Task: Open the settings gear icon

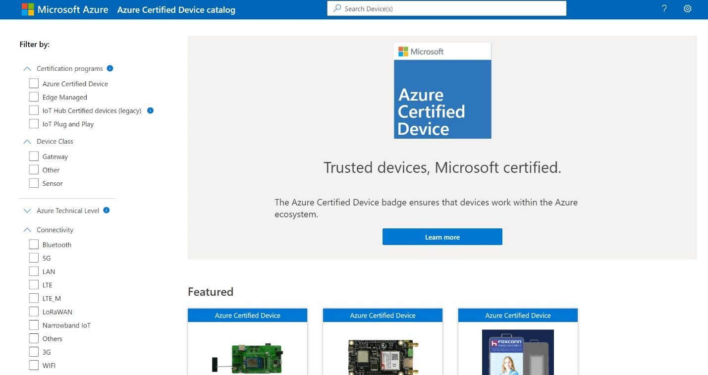Action: (687, 9)
